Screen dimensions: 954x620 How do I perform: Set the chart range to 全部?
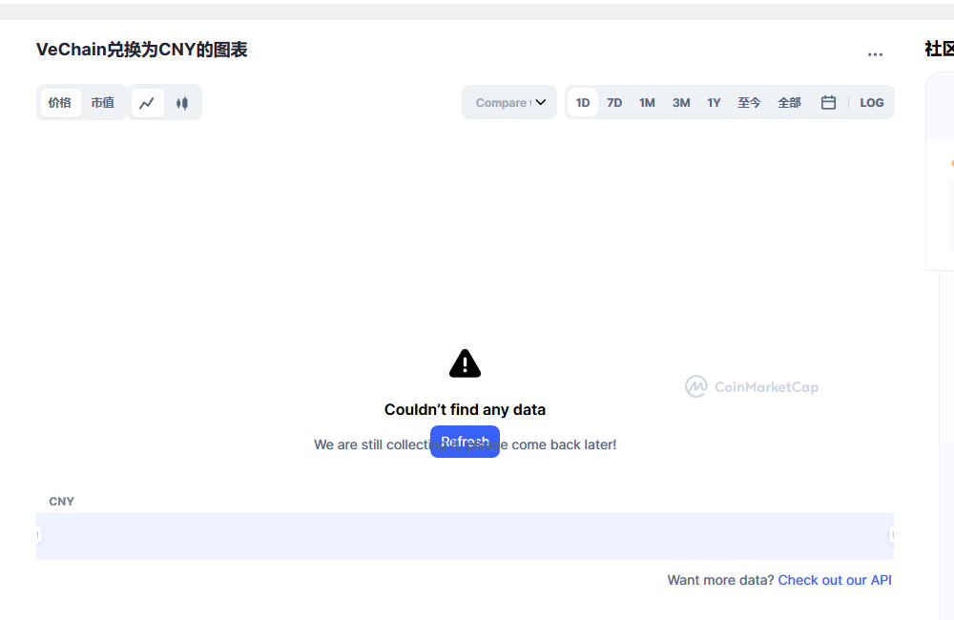coord(789,102)
